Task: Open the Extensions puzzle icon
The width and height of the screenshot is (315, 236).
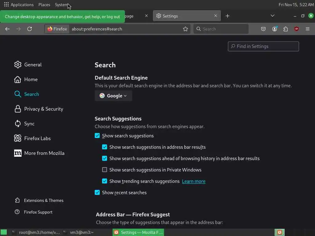Action: tap(285, 29)
